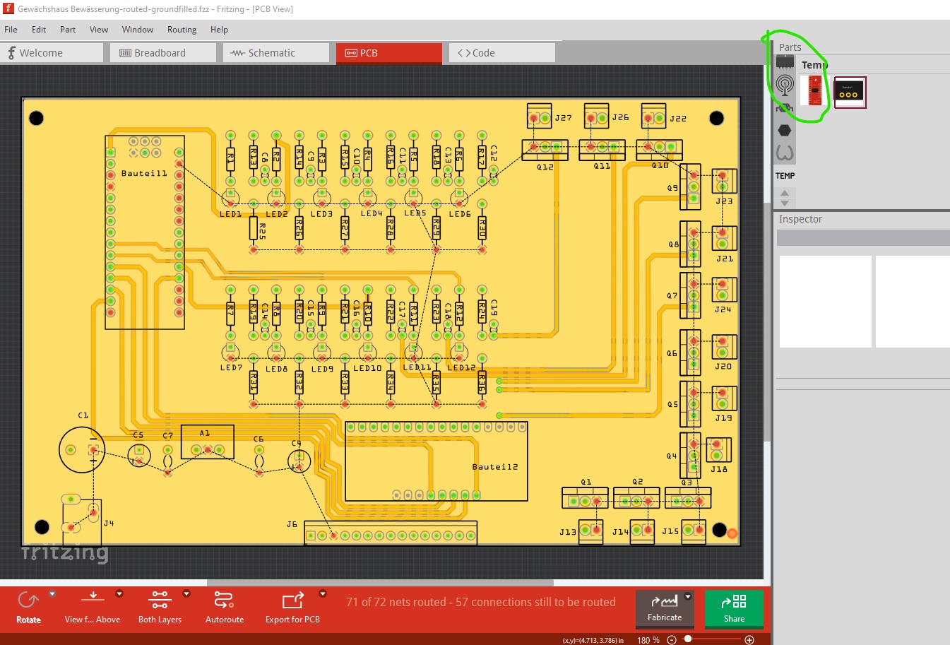
Task: Open the Routing menu
Action: [182, 30]
